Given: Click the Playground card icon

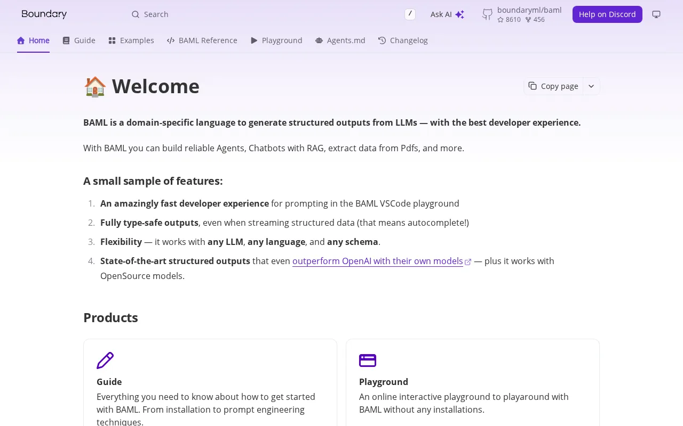Looking at the screenshot, I should (368, 361).
